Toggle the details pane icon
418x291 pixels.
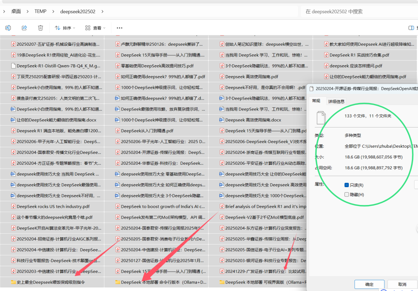[x=411, y=28]
